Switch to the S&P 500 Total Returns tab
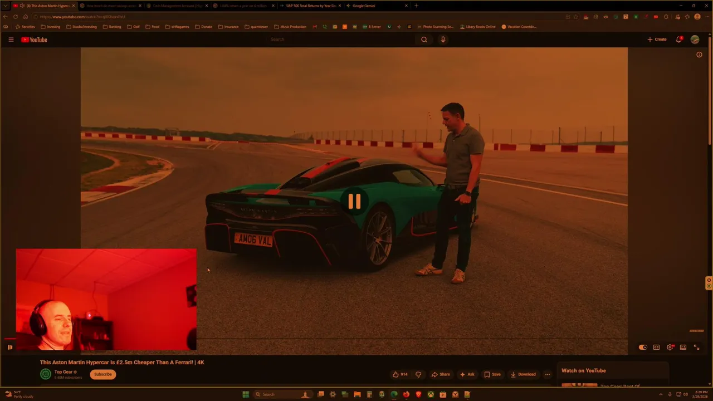The height and width of the screenshot is (401, 713). pyautogui.click(x=310, y=6)
